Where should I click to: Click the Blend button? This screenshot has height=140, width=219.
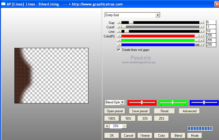pyautogui.click(x=178, y=136)
